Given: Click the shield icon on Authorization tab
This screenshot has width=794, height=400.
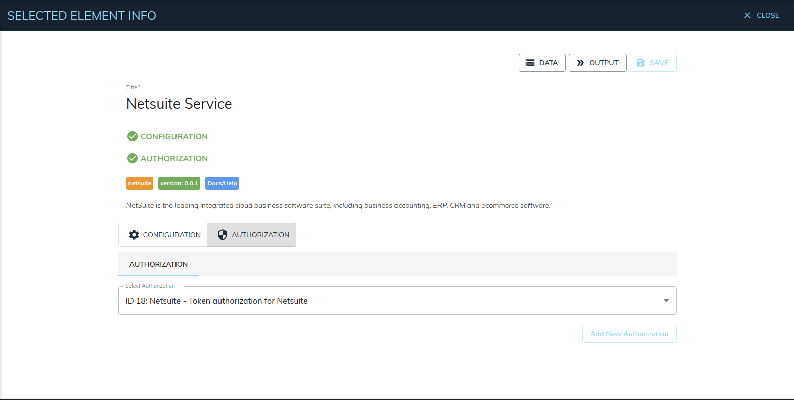Looking at the screenshot, I should (223, 235).
